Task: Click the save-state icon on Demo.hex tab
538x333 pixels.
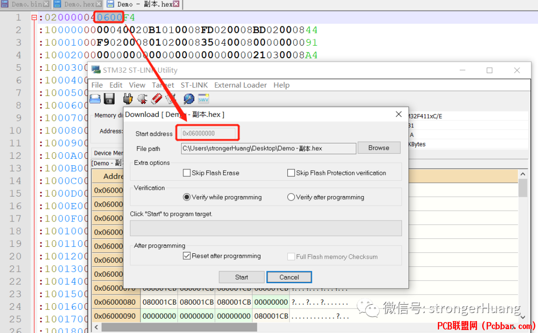Action: point(58,4)
